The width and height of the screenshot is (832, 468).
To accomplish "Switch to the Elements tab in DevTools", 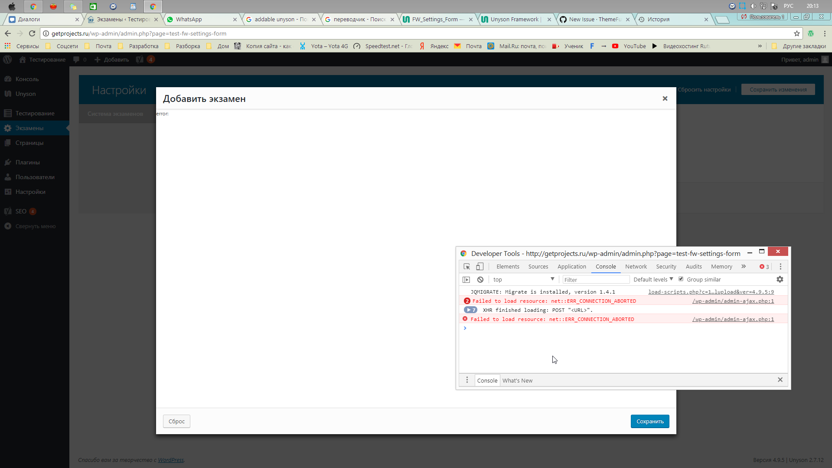I will (x=508, y=266).
